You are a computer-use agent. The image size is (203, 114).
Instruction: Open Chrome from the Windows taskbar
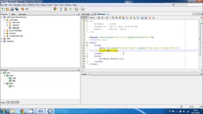click(22, 111)
